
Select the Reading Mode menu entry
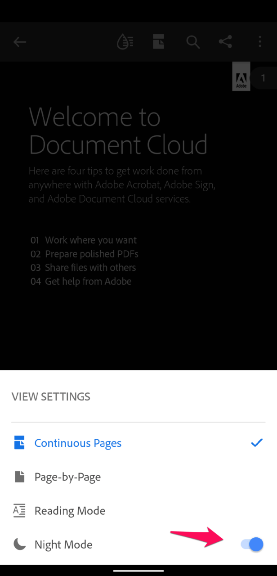coord(70,510)
